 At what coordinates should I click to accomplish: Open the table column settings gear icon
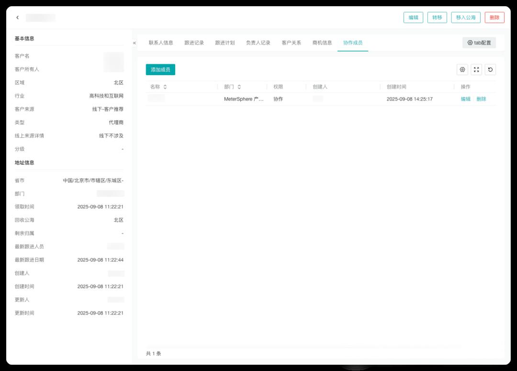click(462, 69)
